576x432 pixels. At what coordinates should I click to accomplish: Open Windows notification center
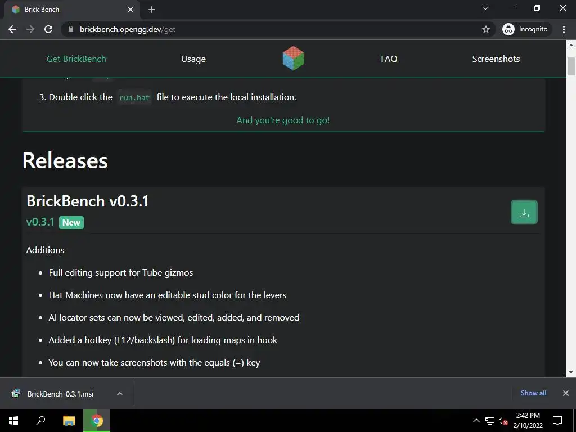(557, 421)
